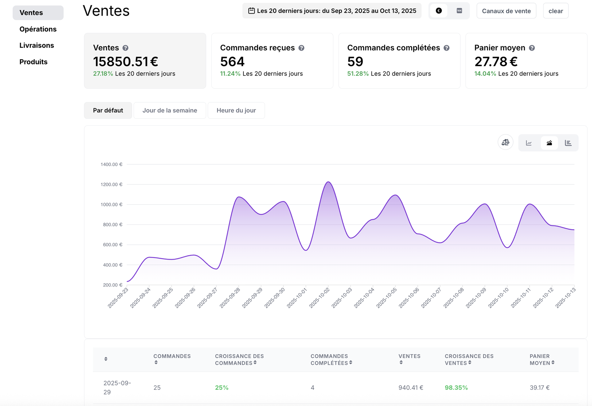This screenshot has width=592, height=406.
Task: Select the Panier moyen summary card
Action: pyautogui.click(x=527, y=61)
